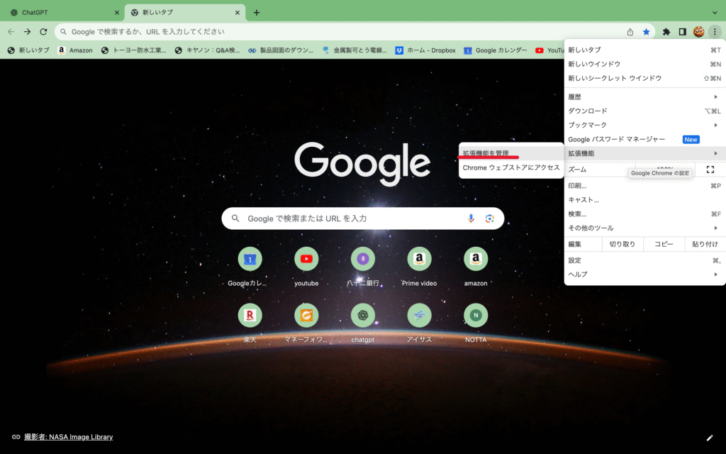Click the Google Lens image search icon
Screen dimensions: 726x454
(x=489, y=218)
